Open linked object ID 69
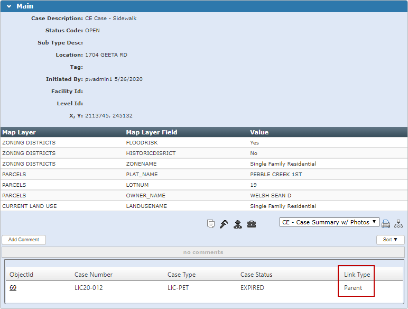The height and width of the screenshot is (309, 408). (x=13, y=288)
